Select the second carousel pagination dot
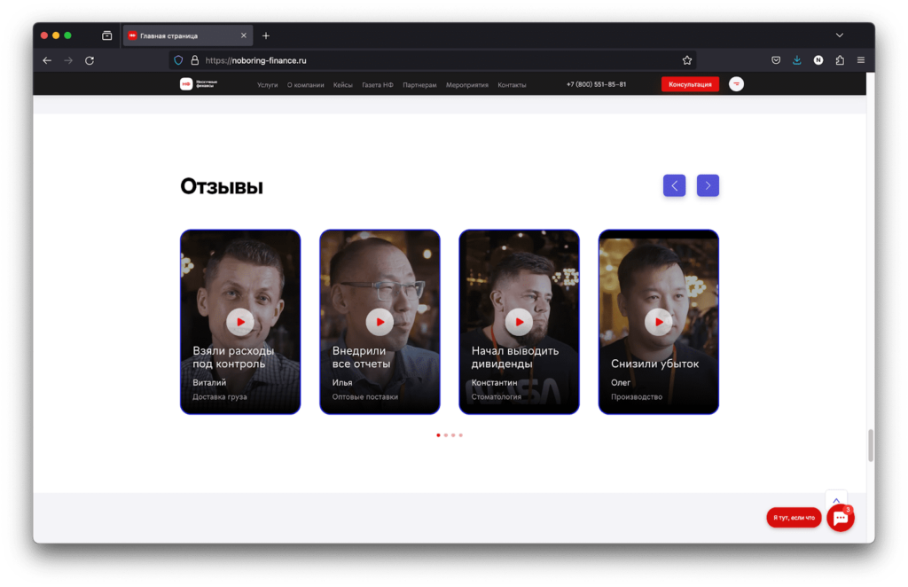The width and height of the screenshot is (908, 587). pyautogui.click(x=445, y=435)
